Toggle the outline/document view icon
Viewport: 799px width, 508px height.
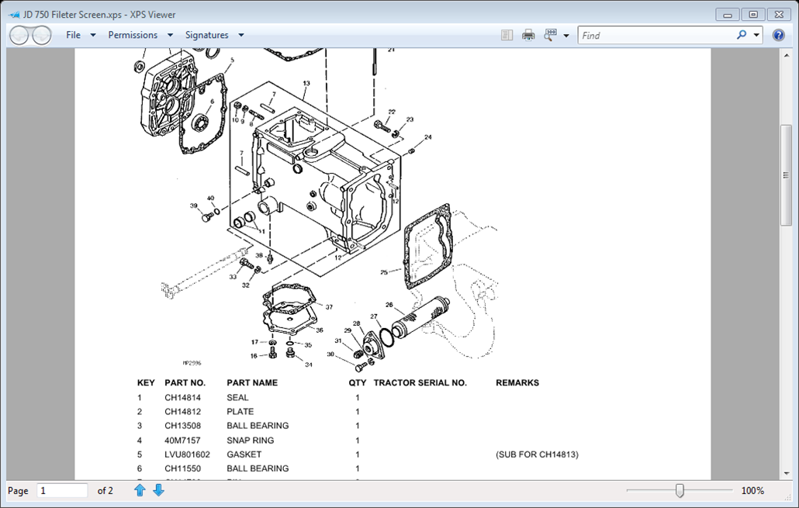(x=507, y=35)
